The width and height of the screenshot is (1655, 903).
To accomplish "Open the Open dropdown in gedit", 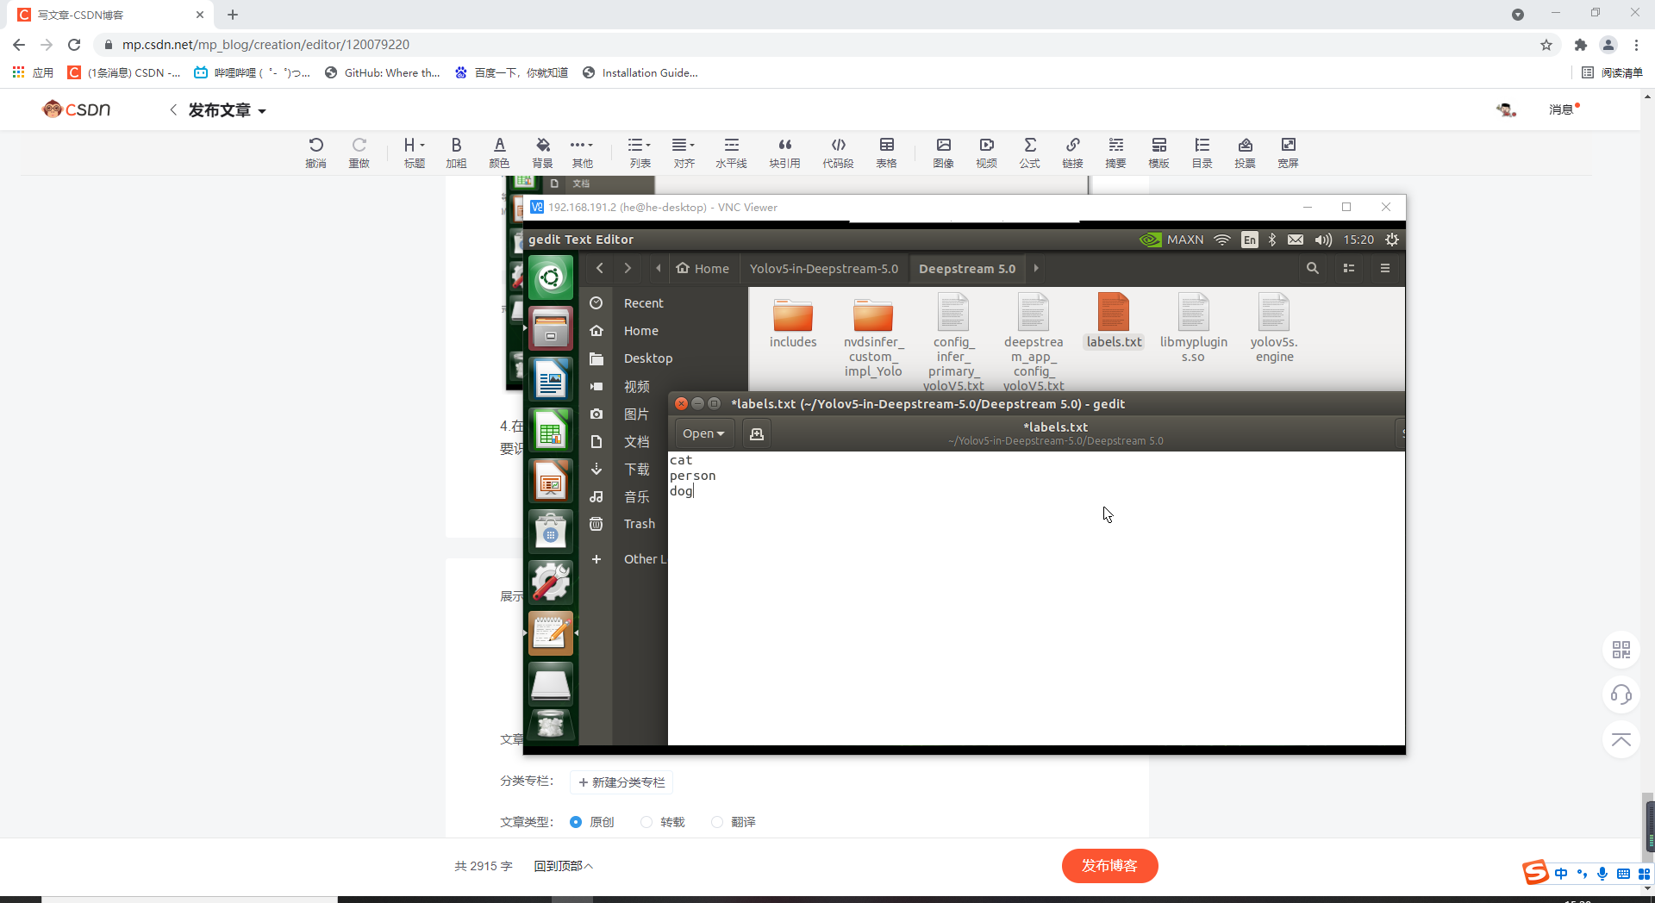I will click(x=702, y=433).
